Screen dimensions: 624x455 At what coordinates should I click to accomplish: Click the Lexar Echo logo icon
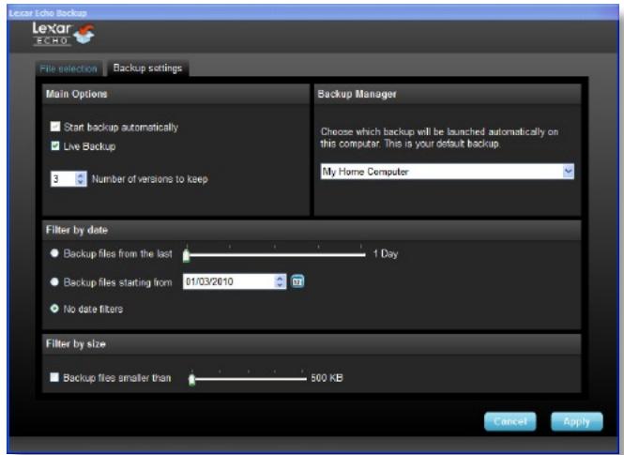(64, 34)
